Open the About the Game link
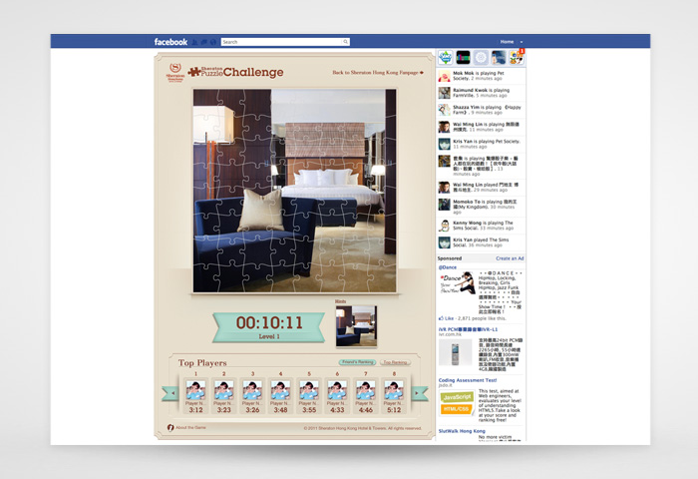Image resolution: width=698 pixels, height=479 pixels. [x=190, y=428]
